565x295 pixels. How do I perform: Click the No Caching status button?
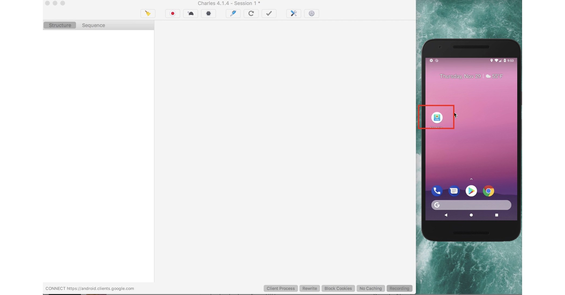click(370, 288)
